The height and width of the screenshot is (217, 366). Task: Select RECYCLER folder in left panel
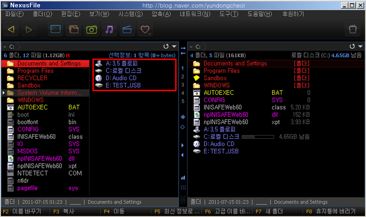click(x=32, y=78)
